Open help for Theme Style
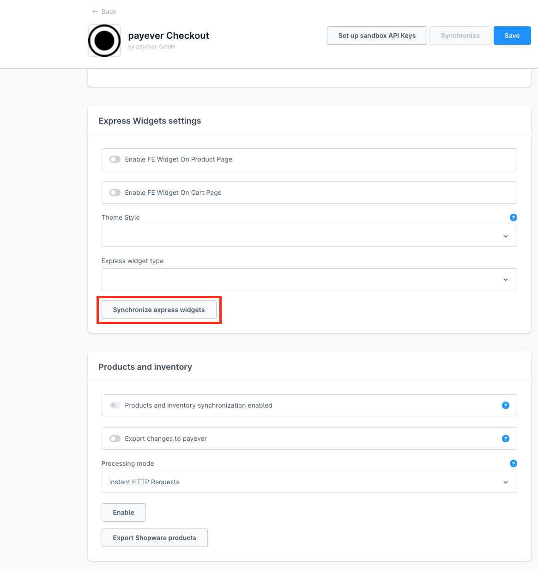Image resolution: width=538 pixels, height=571 pixels. [513, 217]
